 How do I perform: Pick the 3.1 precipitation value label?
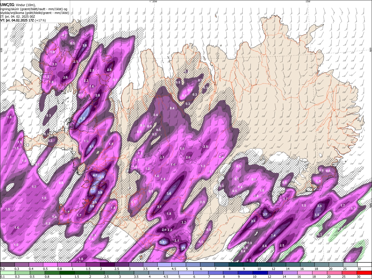click(x=159, y=207)
